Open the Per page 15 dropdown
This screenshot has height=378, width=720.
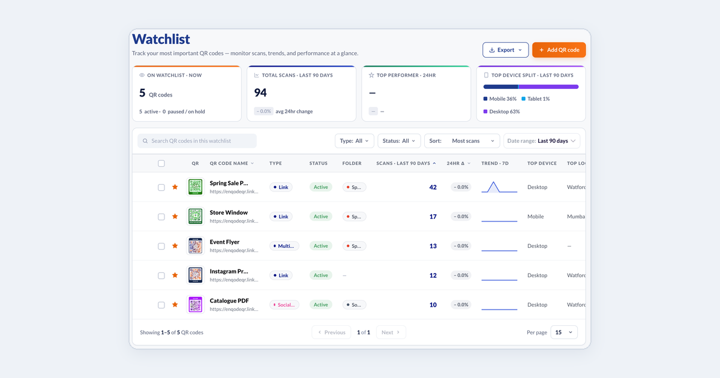coord(564,332)
